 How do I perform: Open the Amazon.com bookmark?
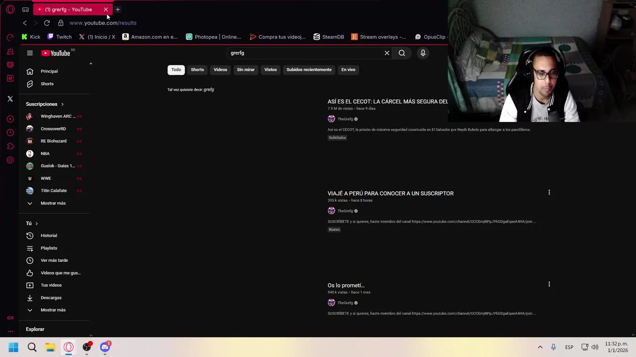(x=150, y=37)
